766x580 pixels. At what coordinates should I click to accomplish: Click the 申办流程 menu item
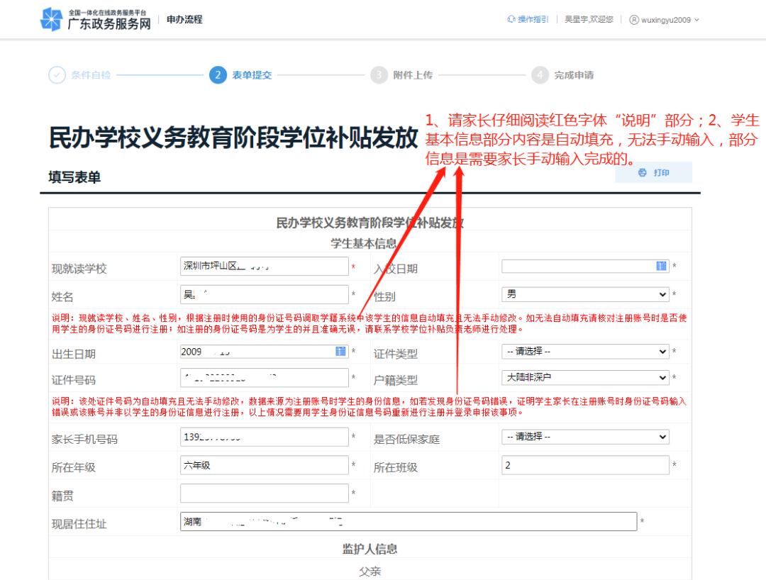tap(184, 19)
